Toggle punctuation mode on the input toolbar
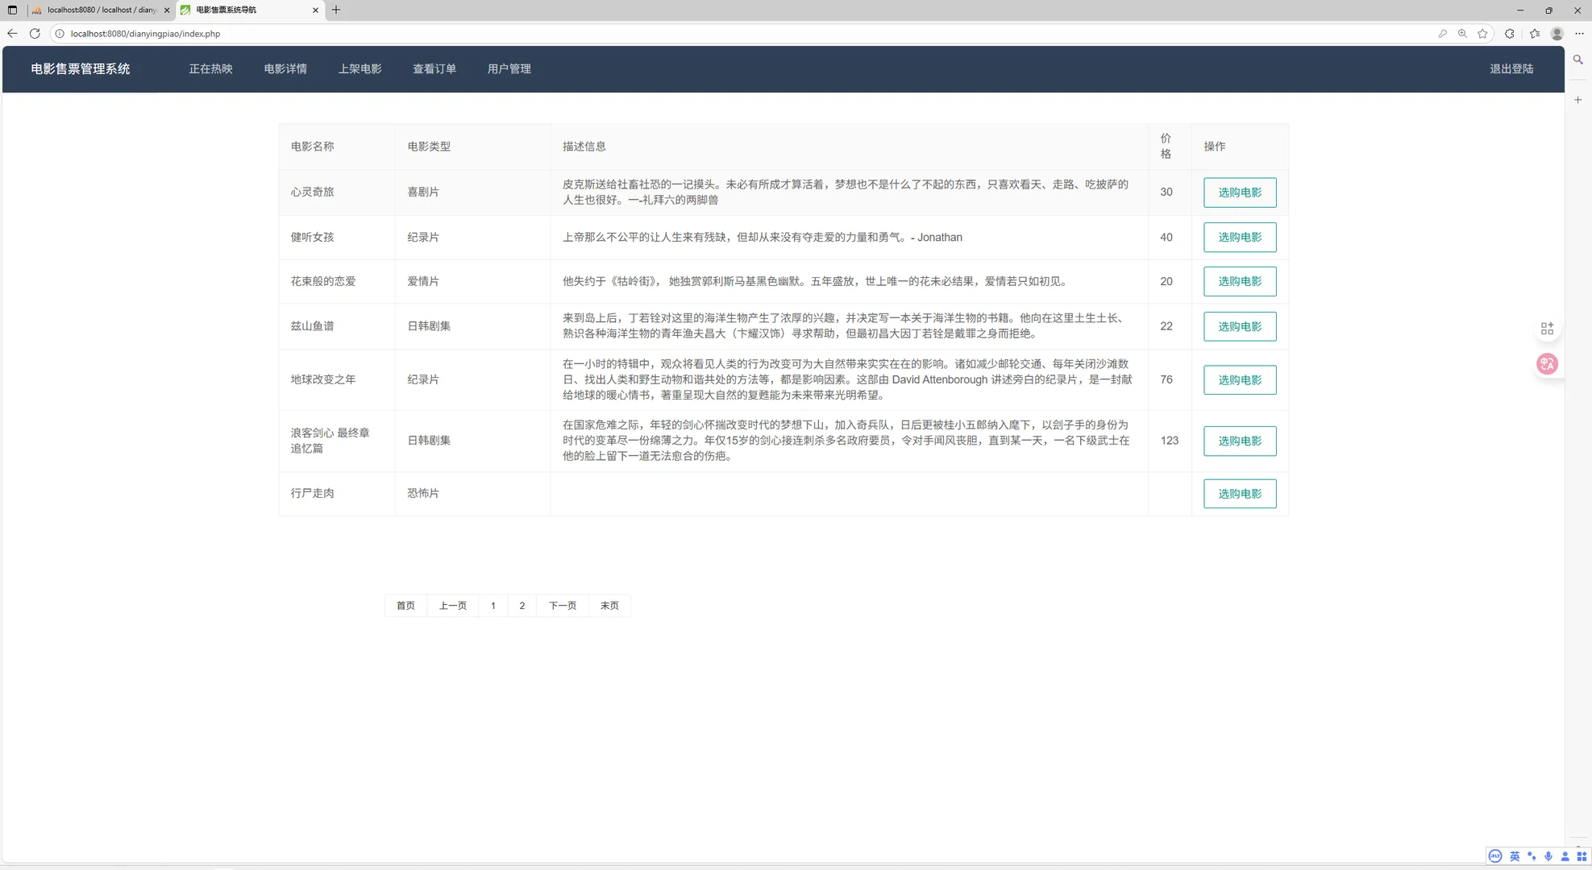This screenshot has height=870, width=1592. [x=1532, y=856]
